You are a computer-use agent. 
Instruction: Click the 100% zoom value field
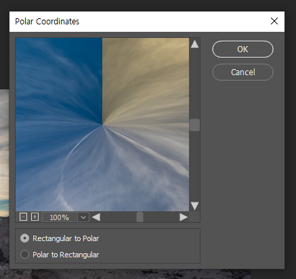[60, 217]
